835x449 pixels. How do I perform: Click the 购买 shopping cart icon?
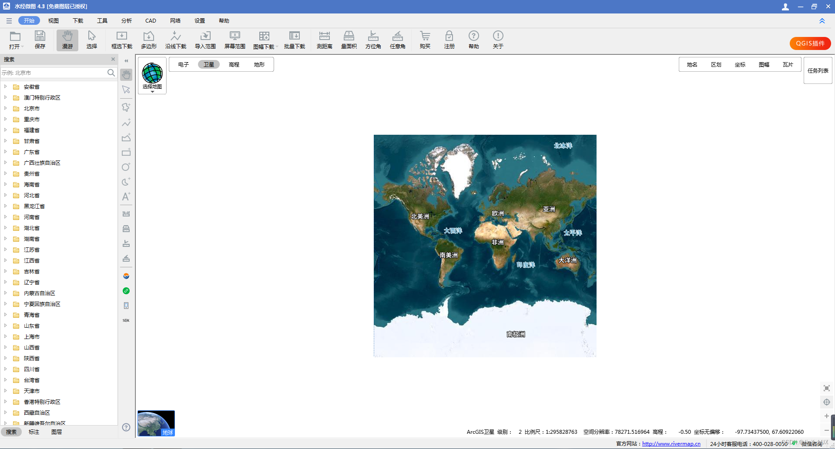click(425, 40)
